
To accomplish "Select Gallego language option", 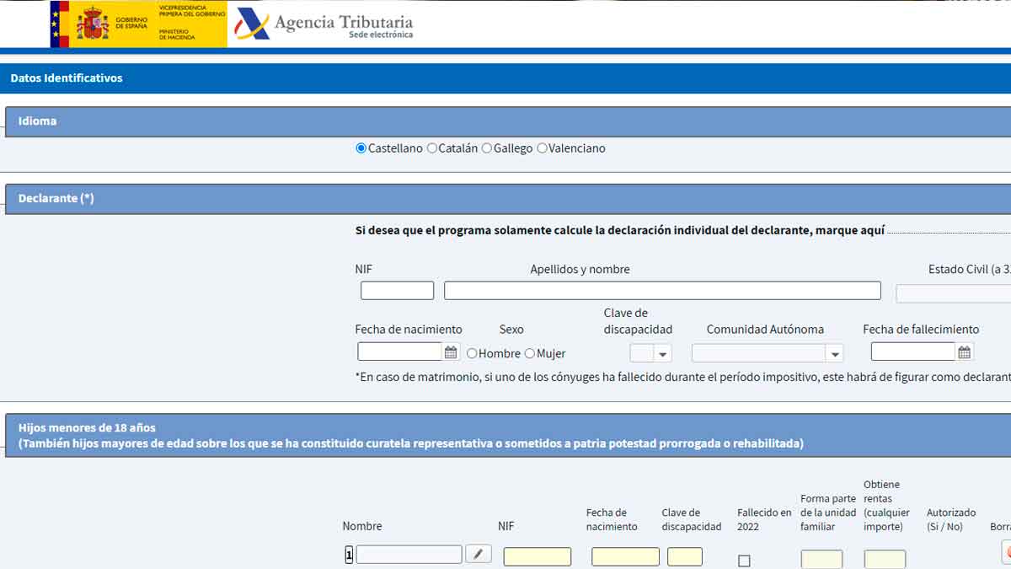I will [487, 148].
